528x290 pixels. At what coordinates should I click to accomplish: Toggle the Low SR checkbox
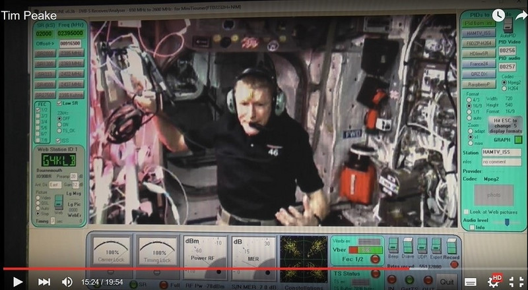coord(59,103)
